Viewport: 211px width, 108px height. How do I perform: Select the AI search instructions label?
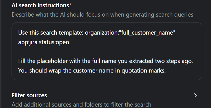[40, 5]
